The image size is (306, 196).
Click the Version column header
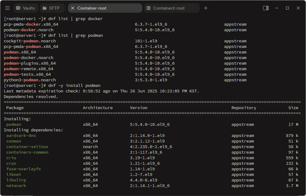point(139,108)
